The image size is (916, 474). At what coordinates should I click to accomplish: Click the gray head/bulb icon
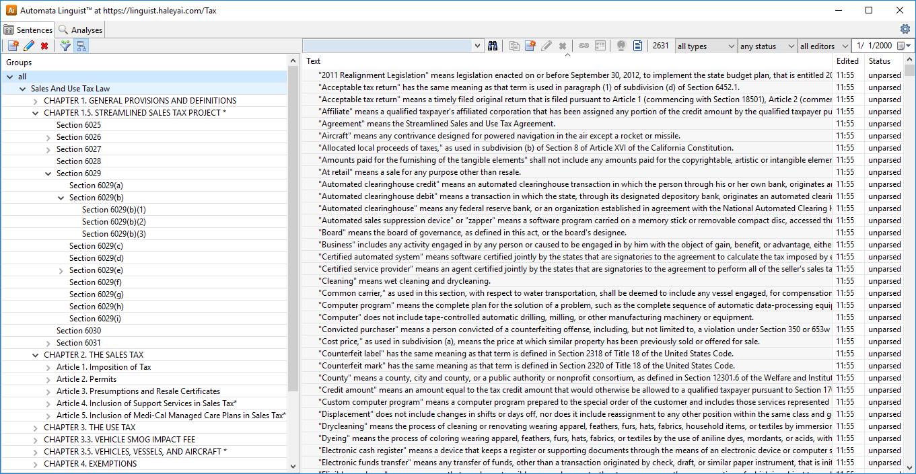point(621,46)
